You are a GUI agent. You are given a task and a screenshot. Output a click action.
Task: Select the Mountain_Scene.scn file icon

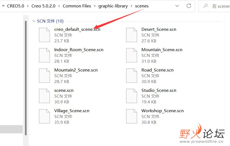(132, 55)
